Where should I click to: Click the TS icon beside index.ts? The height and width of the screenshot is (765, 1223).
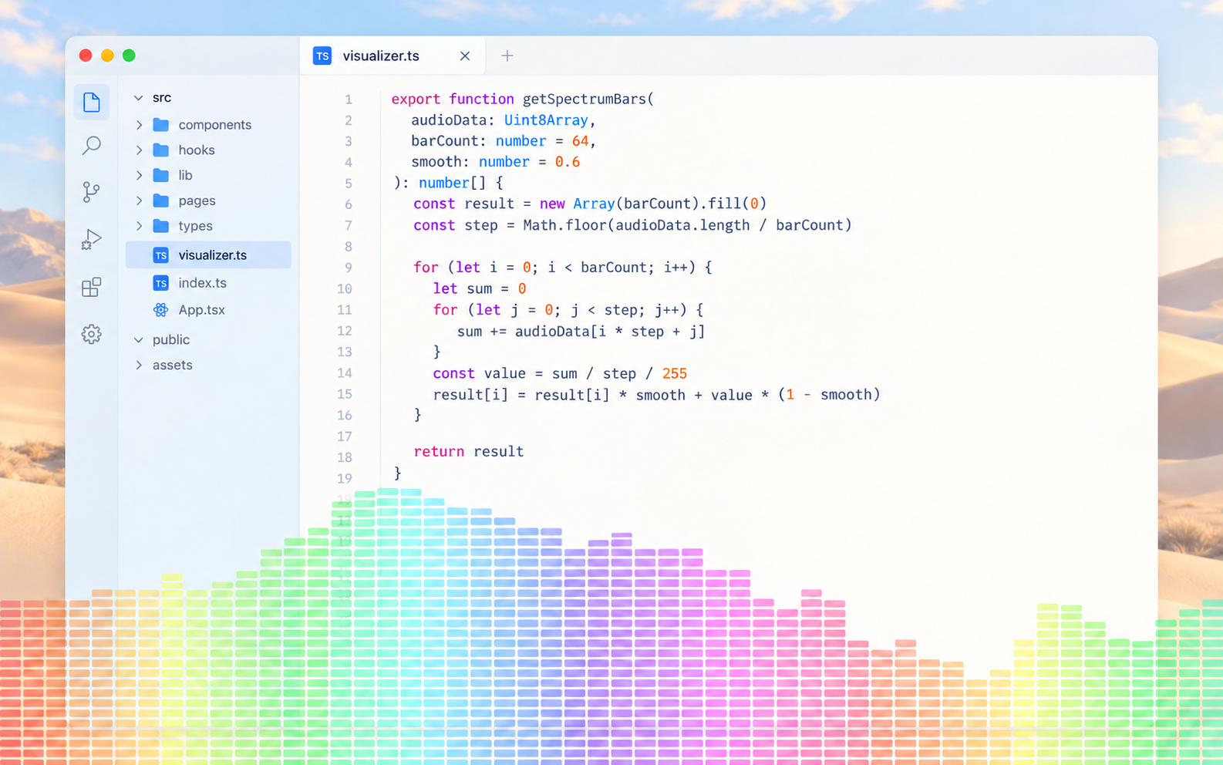point(160,283)
